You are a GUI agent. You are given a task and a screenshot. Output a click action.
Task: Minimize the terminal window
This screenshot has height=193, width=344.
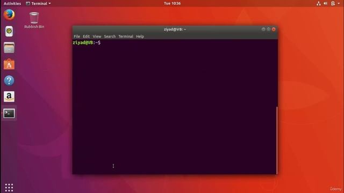pos(263,29)
